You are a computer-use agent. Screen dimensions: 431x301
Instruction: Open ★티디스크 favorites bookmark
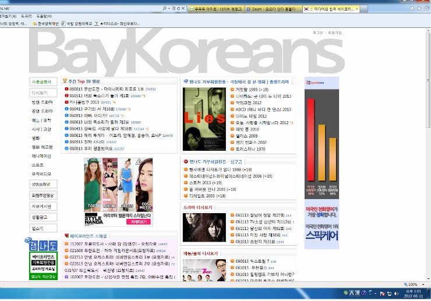pos(117,24)
